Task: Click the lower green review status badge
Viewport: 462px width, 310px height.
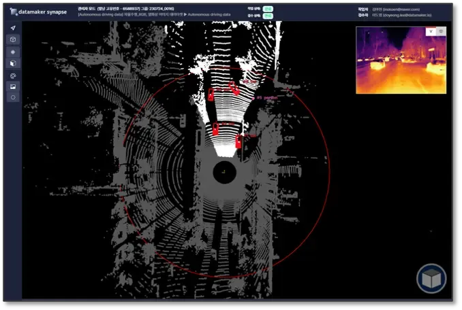Action: click(268, 15)
